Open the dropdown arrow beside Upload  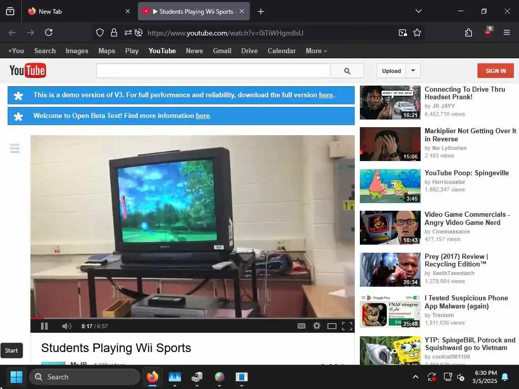[413, 70]
